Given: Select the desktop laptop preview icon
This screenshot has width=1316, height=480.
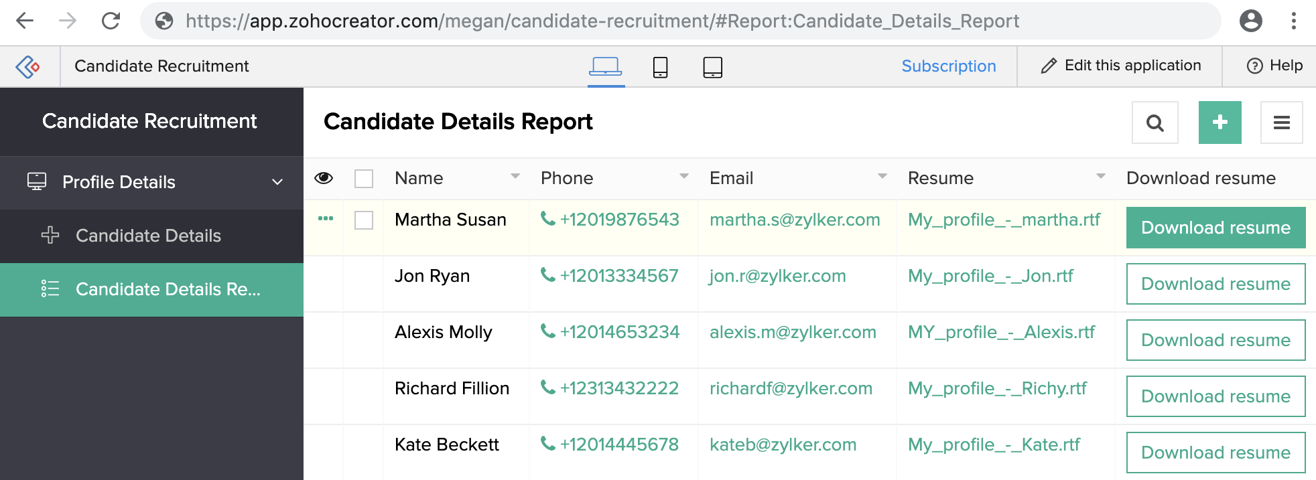Looking at the screenshot, I should [606, 66].
